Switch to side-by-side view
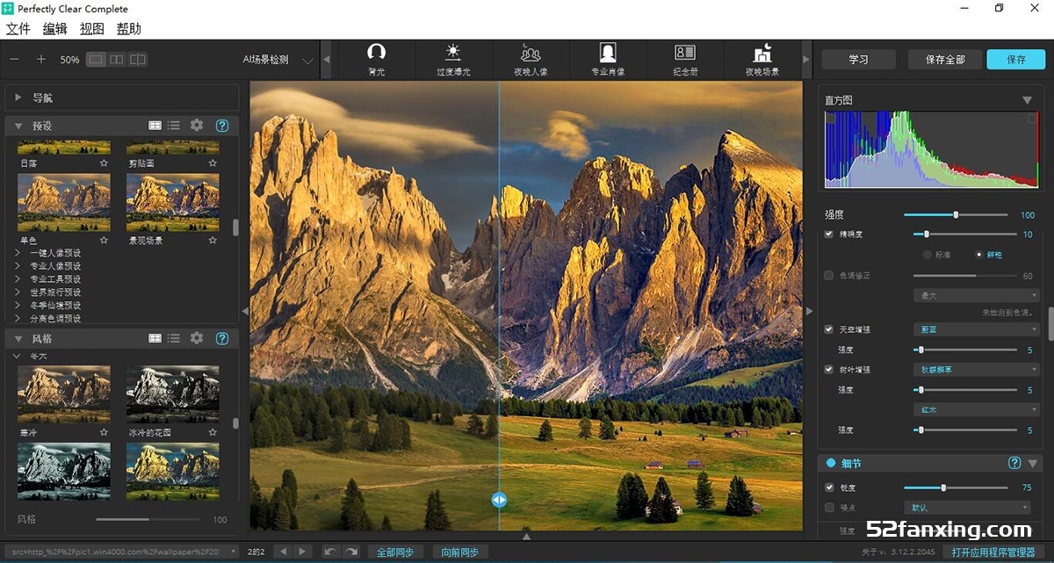Screen dimensions: 1054x563 click(x=117, y=60)
